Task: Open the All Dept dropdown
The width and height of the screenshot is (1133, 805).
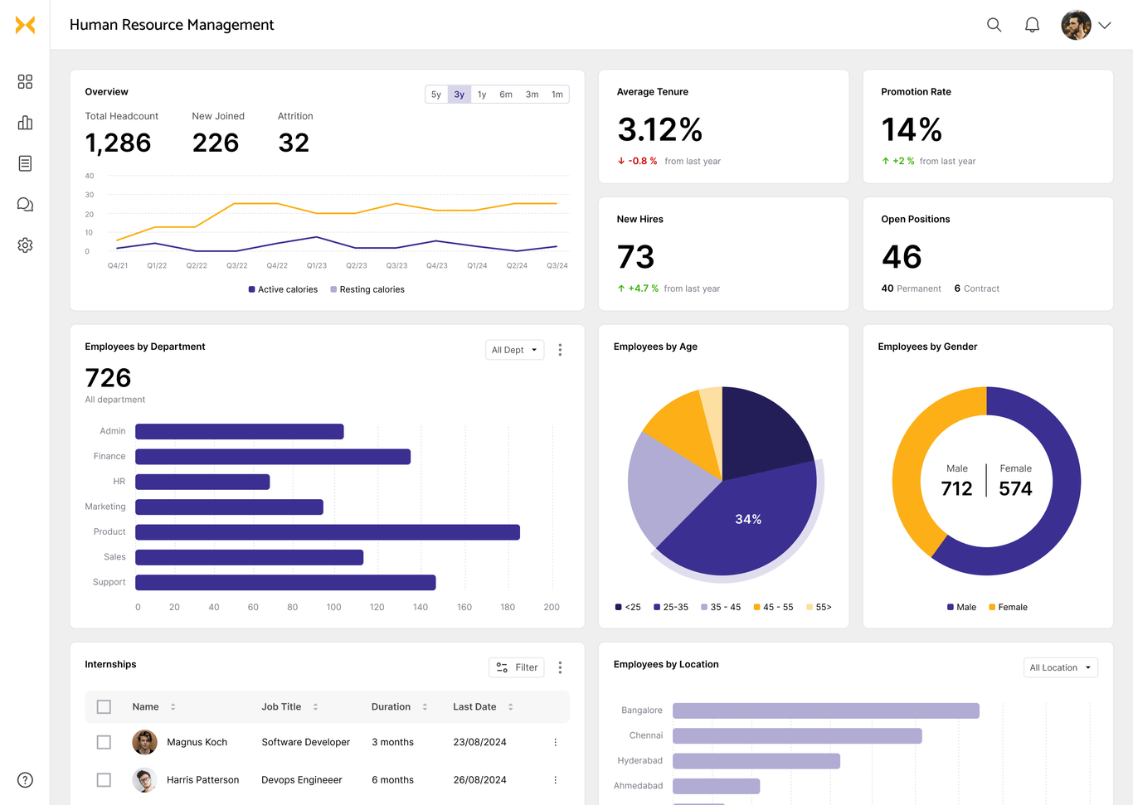Action: (514, 350)
